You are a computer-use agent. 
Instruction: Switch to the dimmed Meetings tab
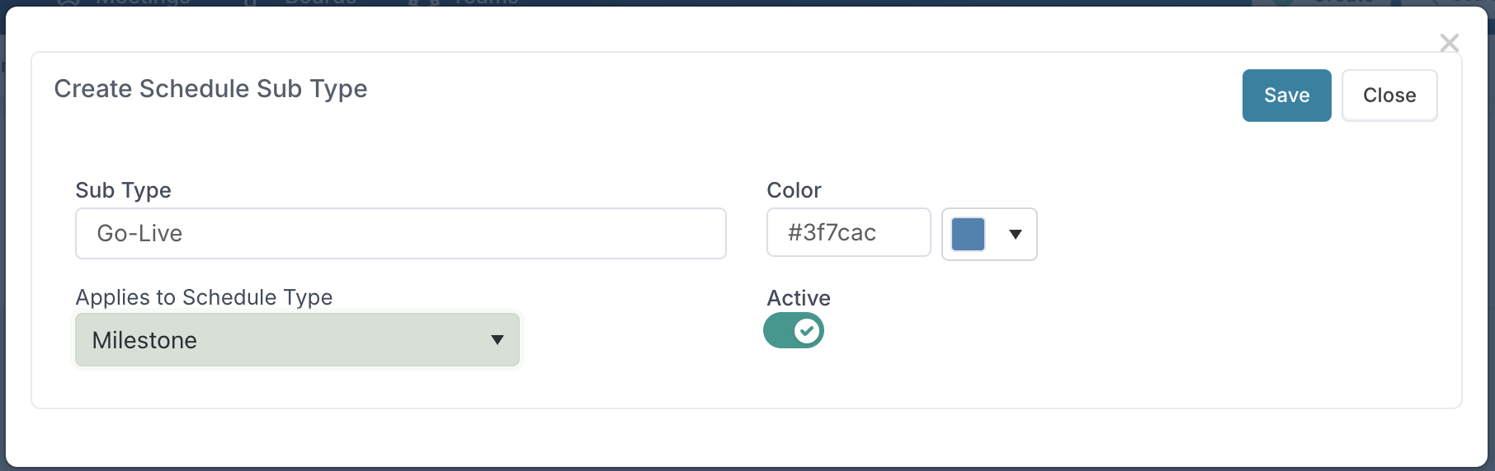coord(142,2)
